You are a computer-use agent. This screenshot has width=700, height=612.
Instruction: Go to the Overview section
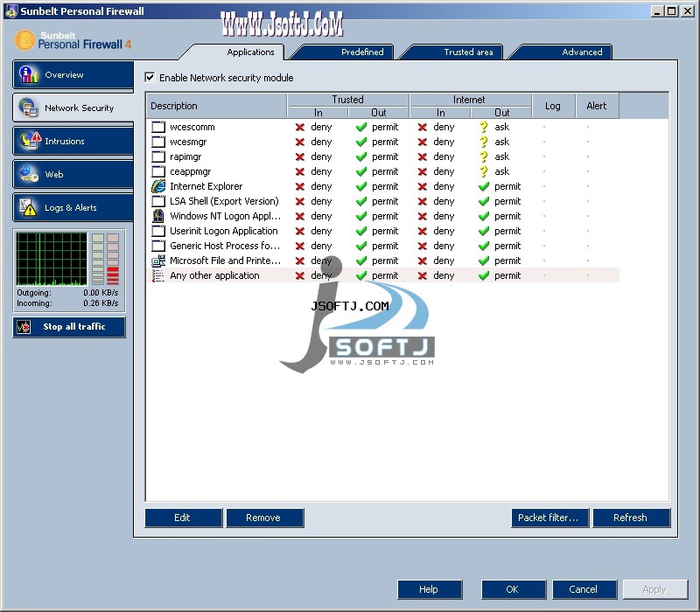click(73, 75)
